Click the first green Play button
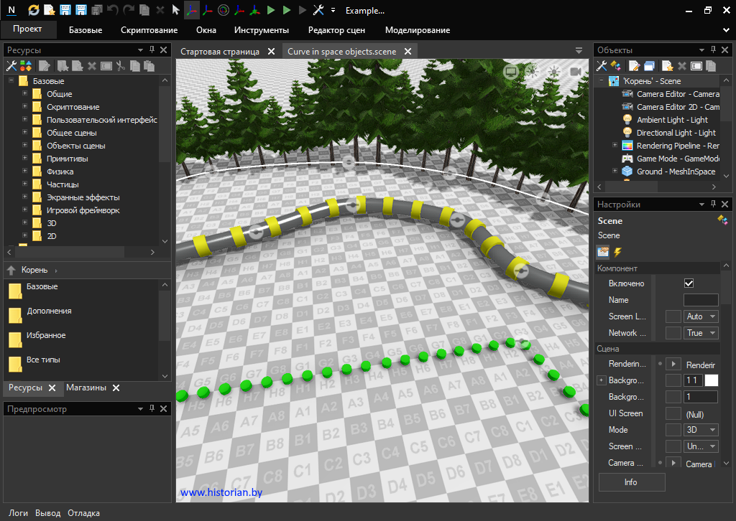The height and width of the screenshot is (521, 736). pos(270,10)
